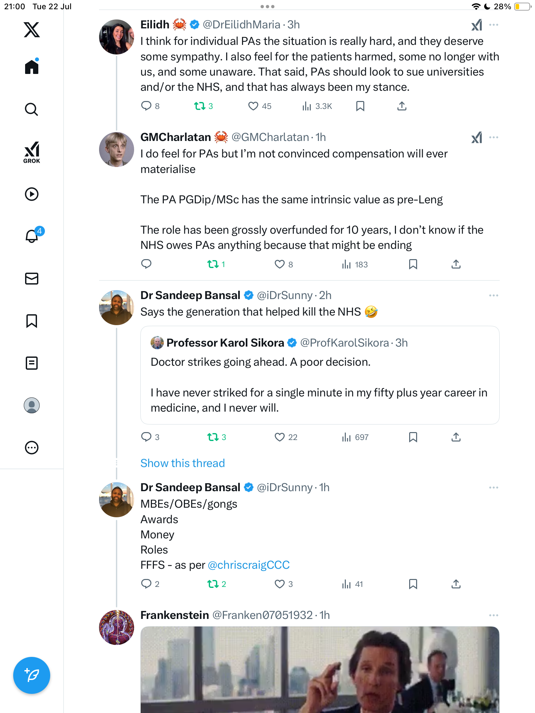Go to Home feed

[32, 66]
